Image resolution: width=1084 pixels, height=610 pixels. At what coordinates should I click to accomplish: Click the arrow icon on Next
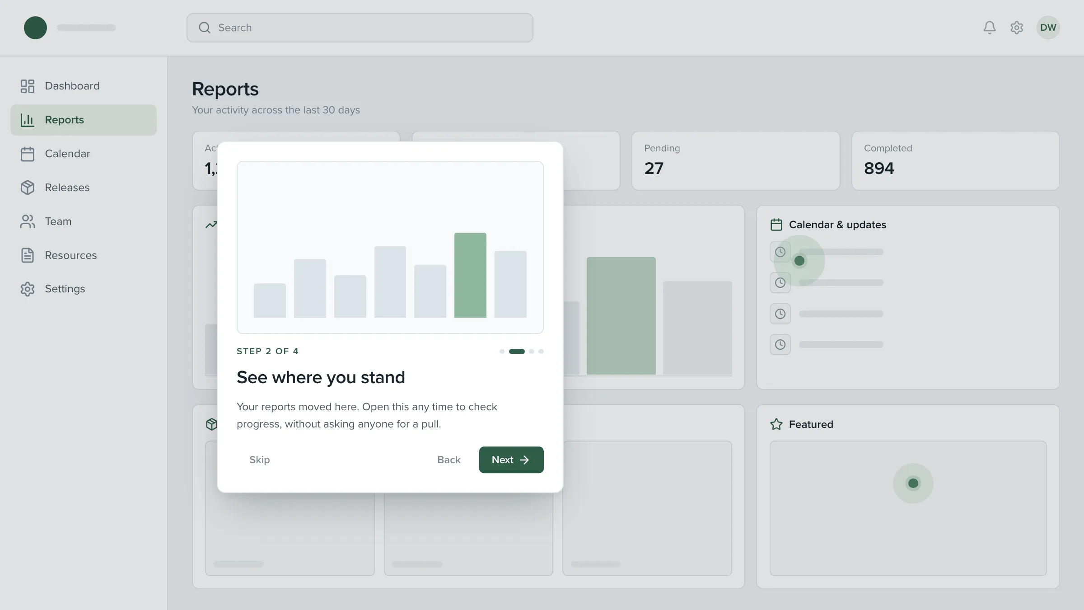point(524,460)
